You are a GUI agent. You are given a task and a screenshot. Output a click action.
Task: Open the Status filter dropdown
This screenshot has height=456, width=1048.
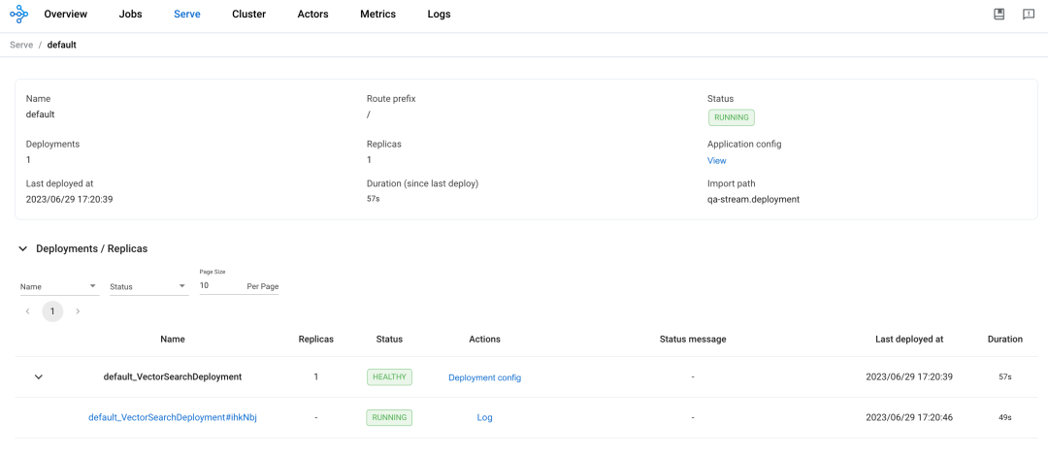click(x=148, y=287)
